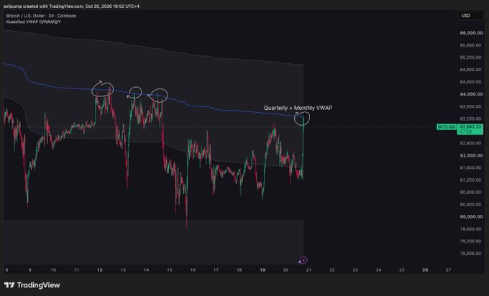This screenshot has height=296, width=489.
Task: Click date 19 on the time axis
Action: point(262,270)
